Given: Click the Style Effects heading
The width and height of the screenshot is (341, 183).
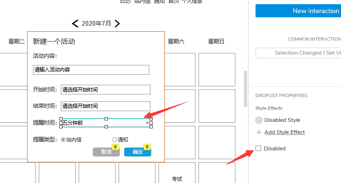Looking at the screenshot, I should 269,108.
